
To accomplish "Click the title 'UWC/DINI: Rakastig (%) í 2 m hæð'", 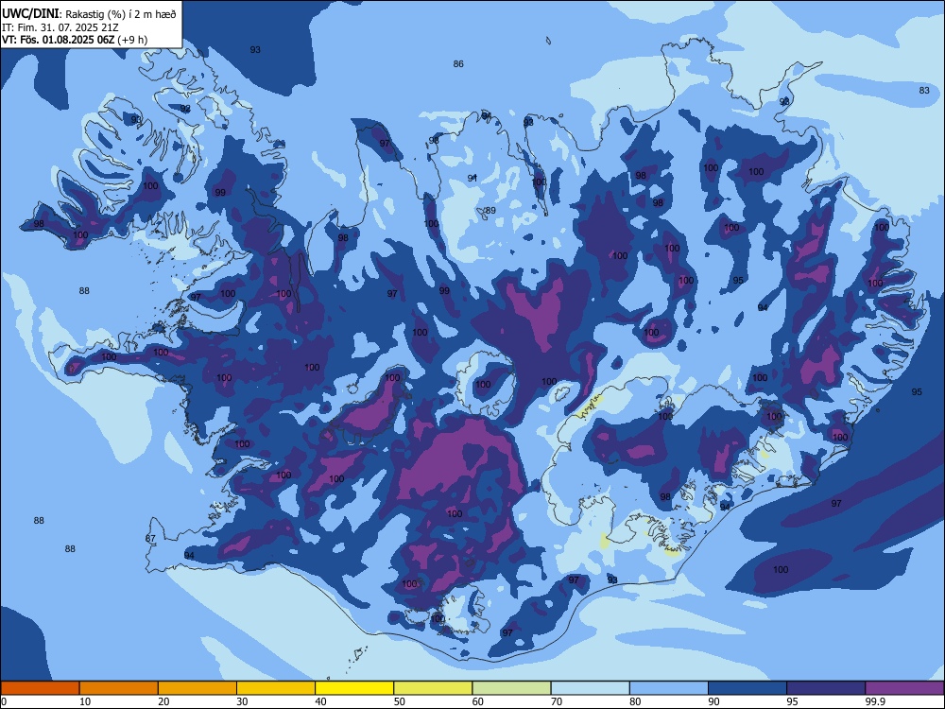I will click(89, 14).
